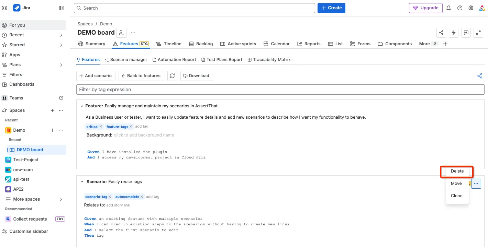The image size is (488, 249).
Task: Open the help question mark icon
Action: pyautogui.click(x=460, y=8)
